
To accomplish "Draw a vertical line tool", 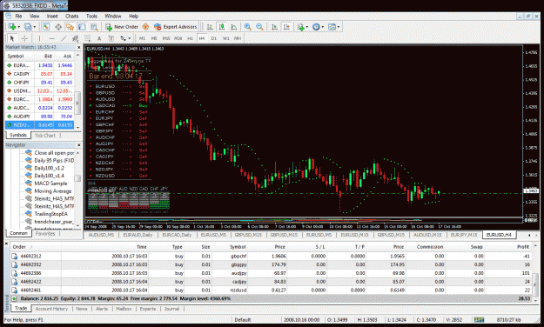I will point(39,38).
